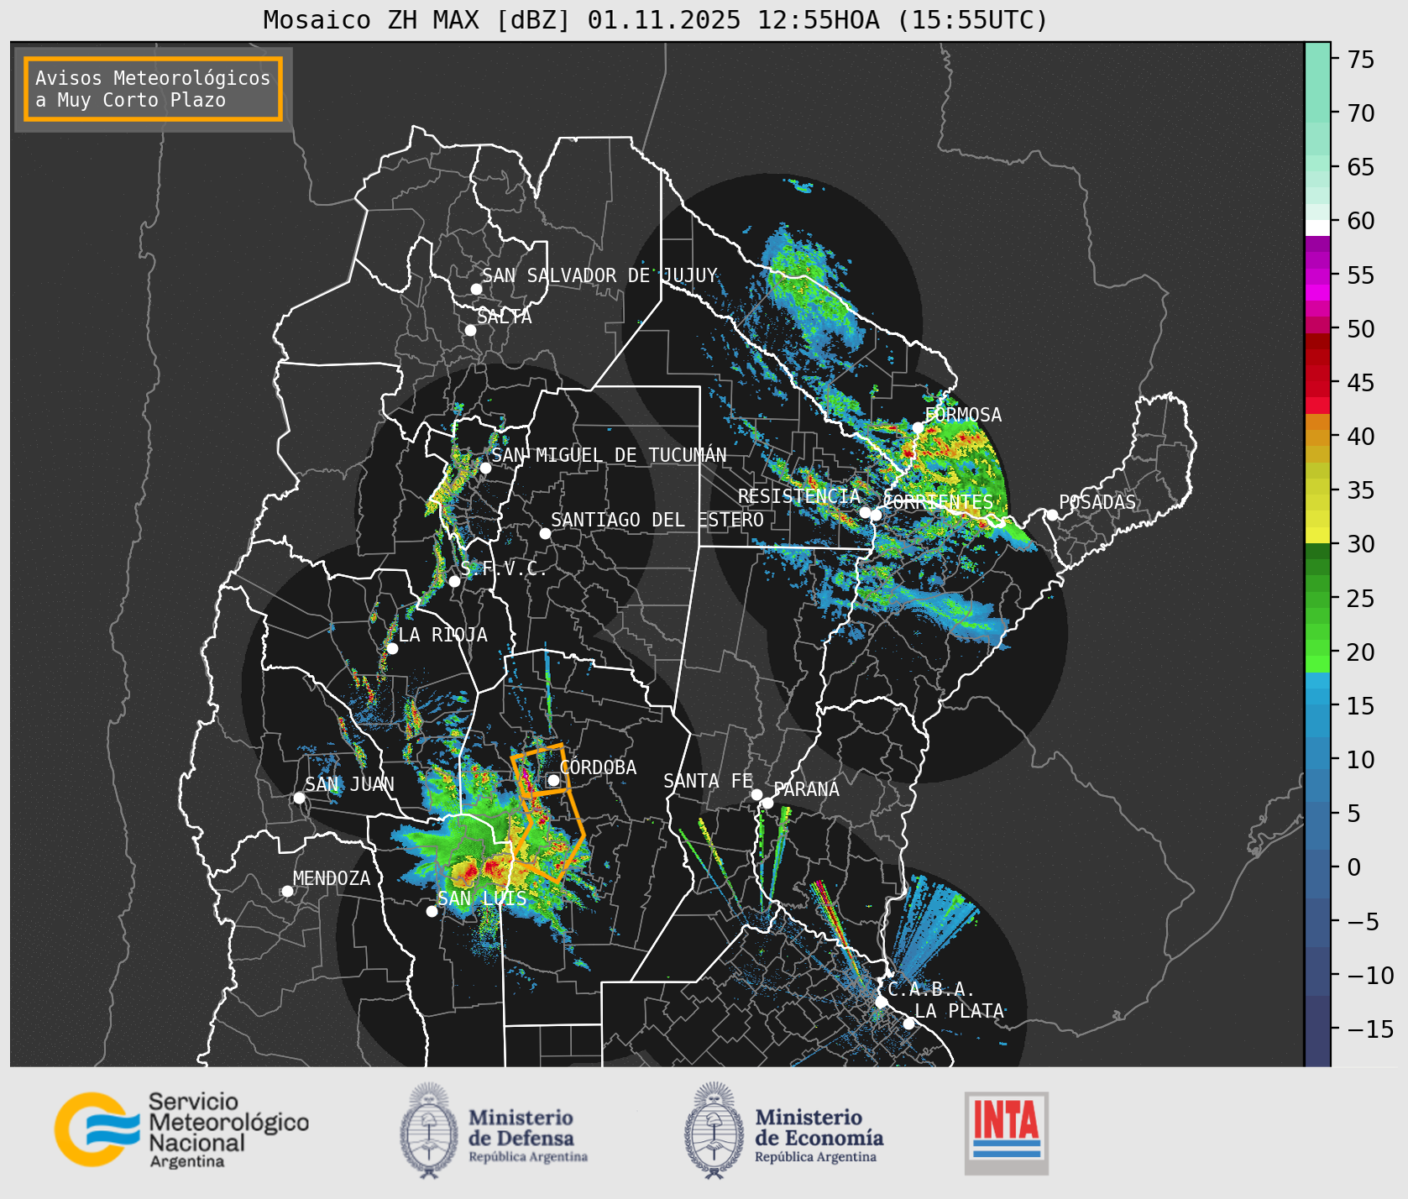Click the PARANÁ label
The width and height of the screenshot is (1408, 1199).
coord(807,789)
